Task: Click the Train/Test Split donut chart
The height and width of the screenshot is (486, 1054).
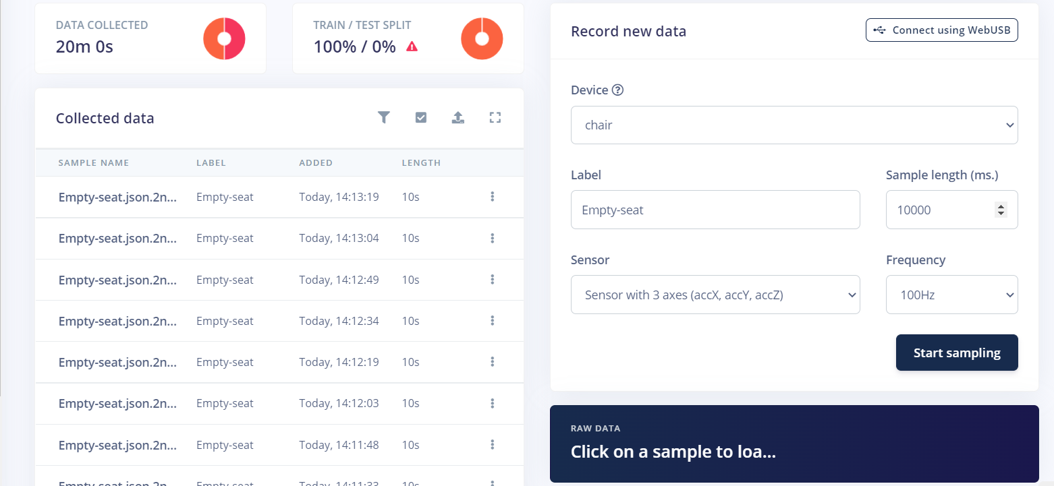Action: pos(482,38)
